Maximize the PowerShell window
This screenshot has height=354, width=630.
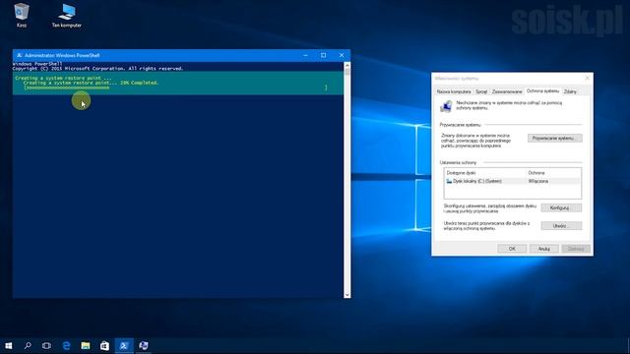[324, 55]
